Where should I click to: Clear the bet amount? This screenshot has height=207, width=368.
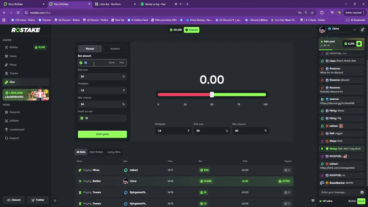point(112,63)
